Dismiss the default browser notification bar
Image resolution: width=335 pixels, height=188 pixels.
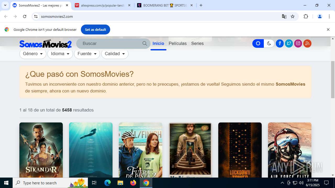(328, 30)
